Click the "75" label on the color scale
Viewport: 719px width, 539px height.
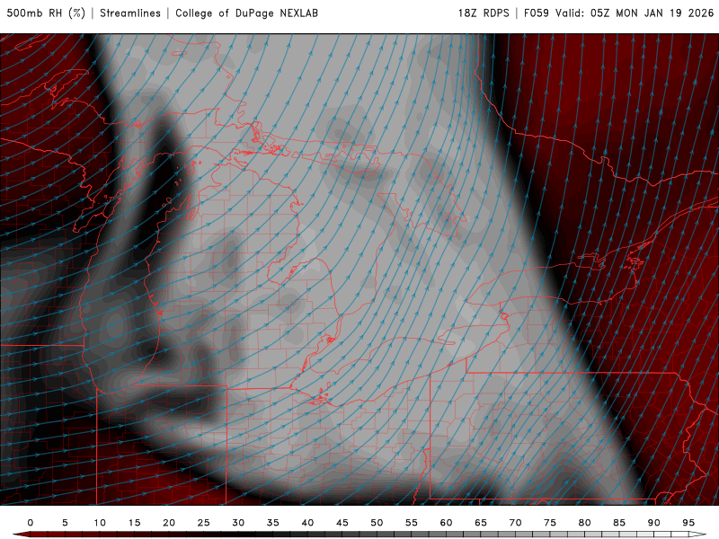[x=550, y=523]
